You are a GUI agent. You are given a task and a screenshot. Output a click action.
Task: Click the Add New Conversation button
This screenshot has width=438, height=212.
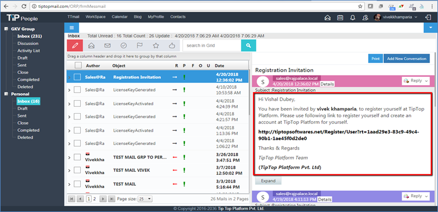pos(407,59)
